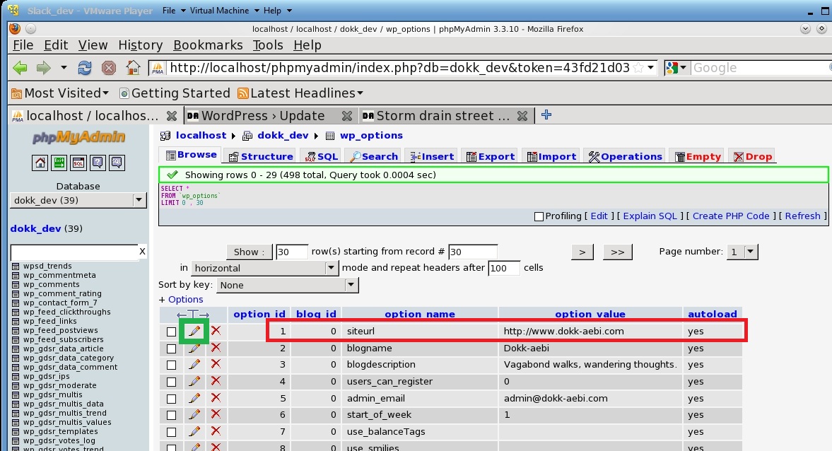Open phpMyAdmin home icon in sidebar

[41, 163]
